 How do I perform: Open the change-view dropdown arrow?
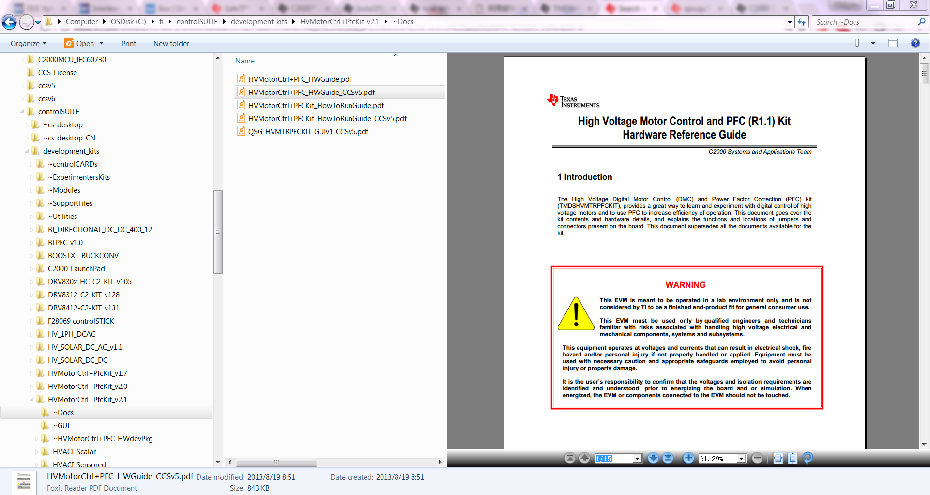pyautogui.click(x=874, y=43)
